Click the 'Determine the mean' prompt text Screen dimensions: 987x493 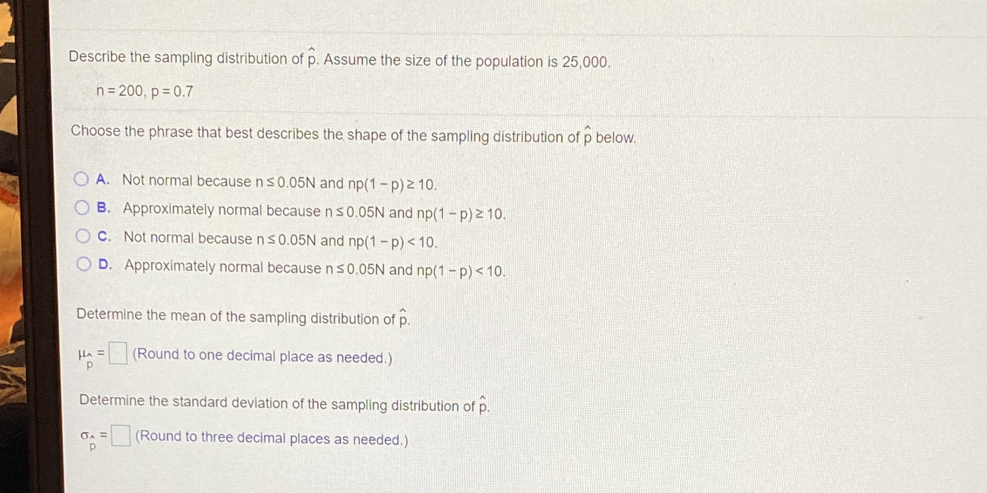pyautogui.click(x=243, y=317)
